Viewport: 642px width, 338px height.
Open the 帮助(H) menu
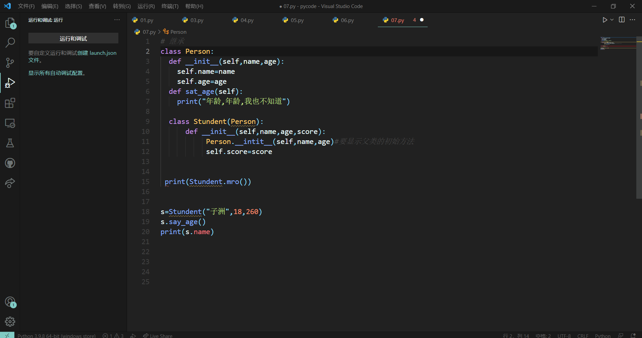point(194,6)
